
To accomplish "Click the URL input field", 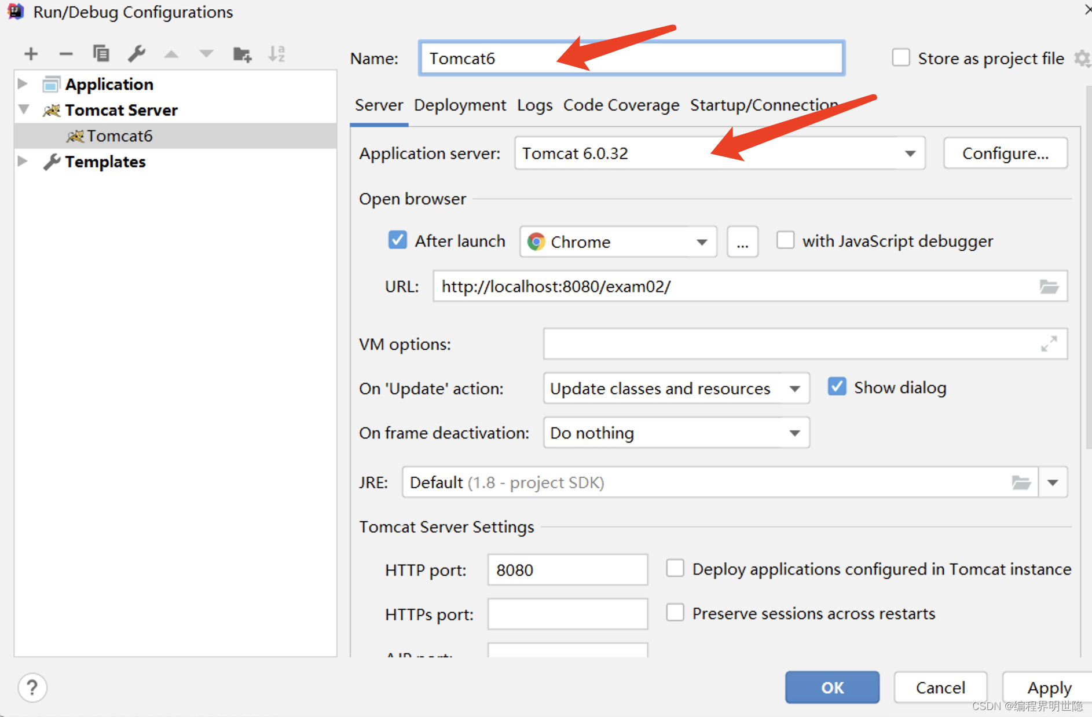I will pyautogui.click(x=750, y=286).
